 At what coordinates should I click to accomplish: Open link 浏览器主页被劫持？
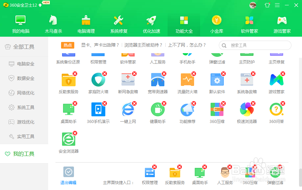pos(143,45)
